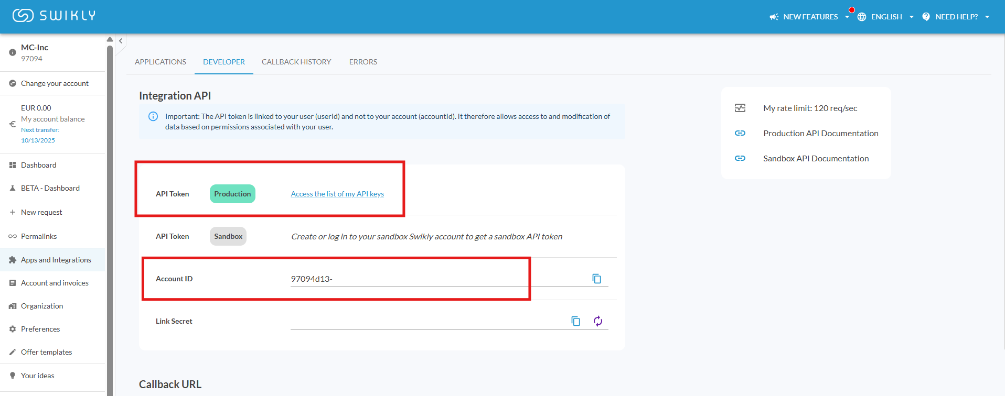Open Sandbox API Documentation
1005x396 pixels.
click(x=816, y=158)
